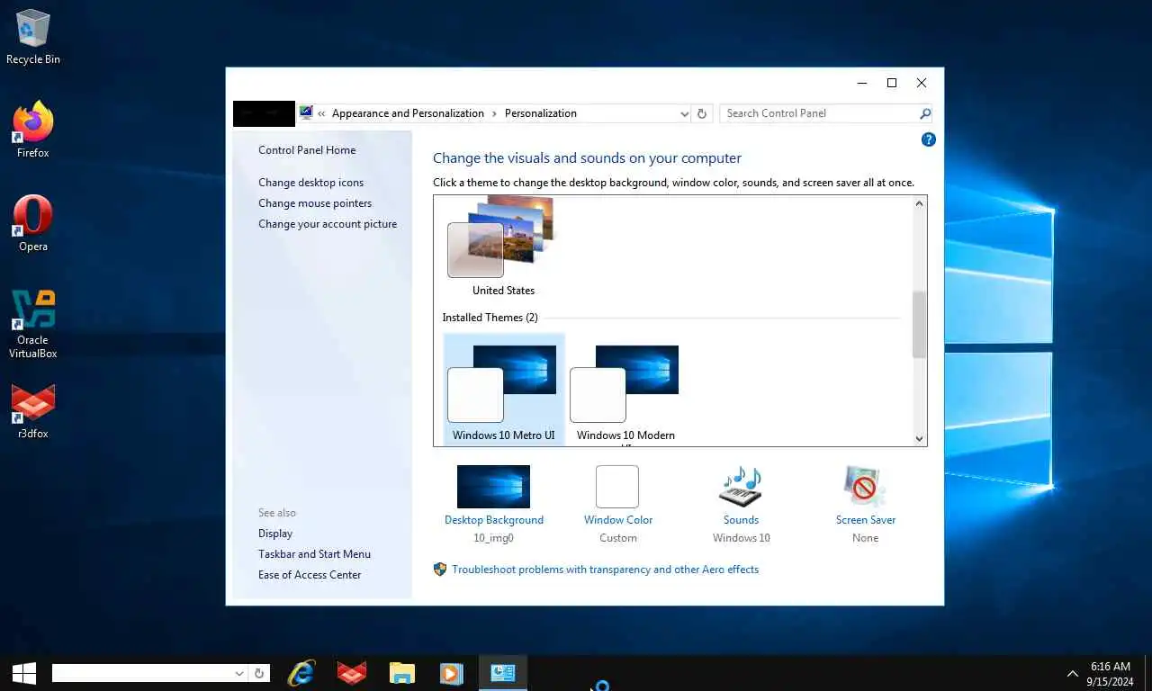Screen dimensions: 1152x691
Task: Click the breadcrumb chevron after Appearance and Personalization
Action: click(x=494, y=113)
